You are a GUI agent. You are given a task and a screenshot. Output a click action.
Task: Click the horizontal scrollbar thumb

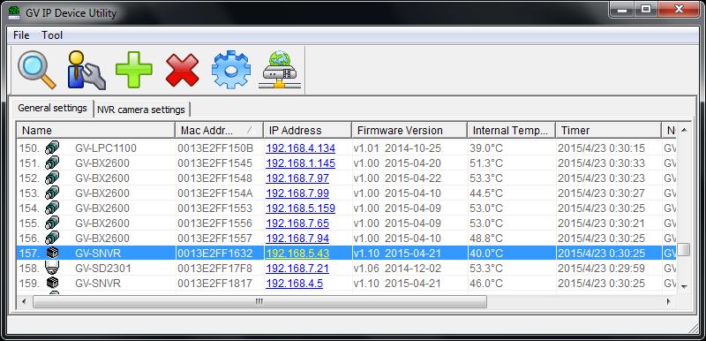(259, 301)
